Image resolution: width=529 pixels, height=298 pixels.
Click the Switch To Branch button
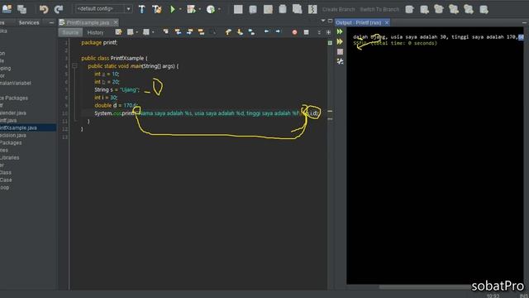coord(379,9)
